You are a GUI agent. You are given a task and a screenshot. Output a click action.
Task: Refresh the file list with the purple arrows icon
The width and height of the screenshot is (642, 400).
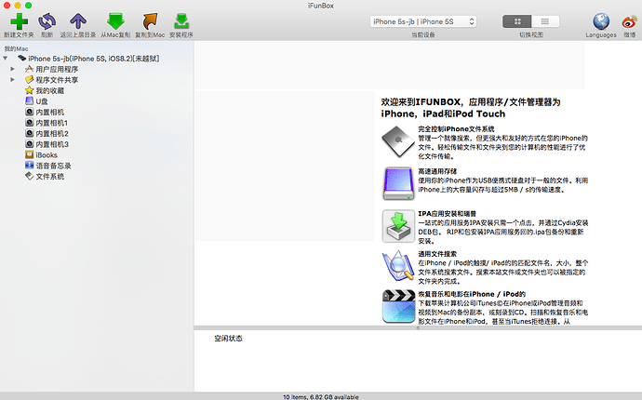pyautogui.click(x=47, y=21)
